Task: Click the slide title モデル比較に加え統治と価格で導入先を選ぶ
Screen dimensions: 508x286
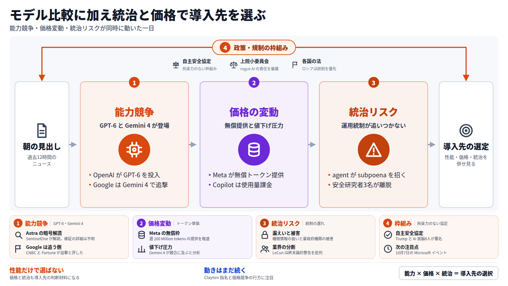Action: tap(138, 15)
